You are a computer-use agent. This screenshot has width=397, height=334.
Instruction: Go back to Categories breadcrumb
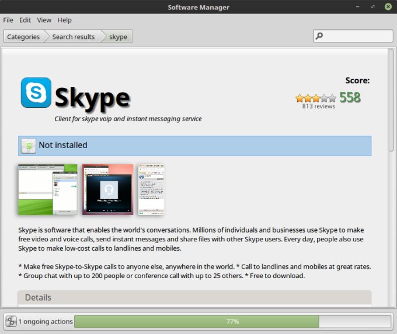[x=23, y=37]
